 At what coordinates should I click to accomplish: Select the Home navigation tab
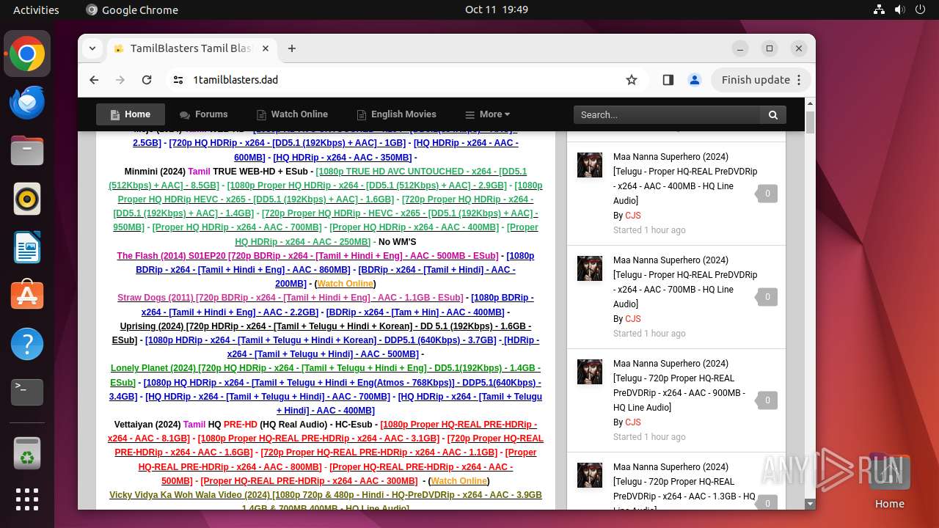click(131, 114)
